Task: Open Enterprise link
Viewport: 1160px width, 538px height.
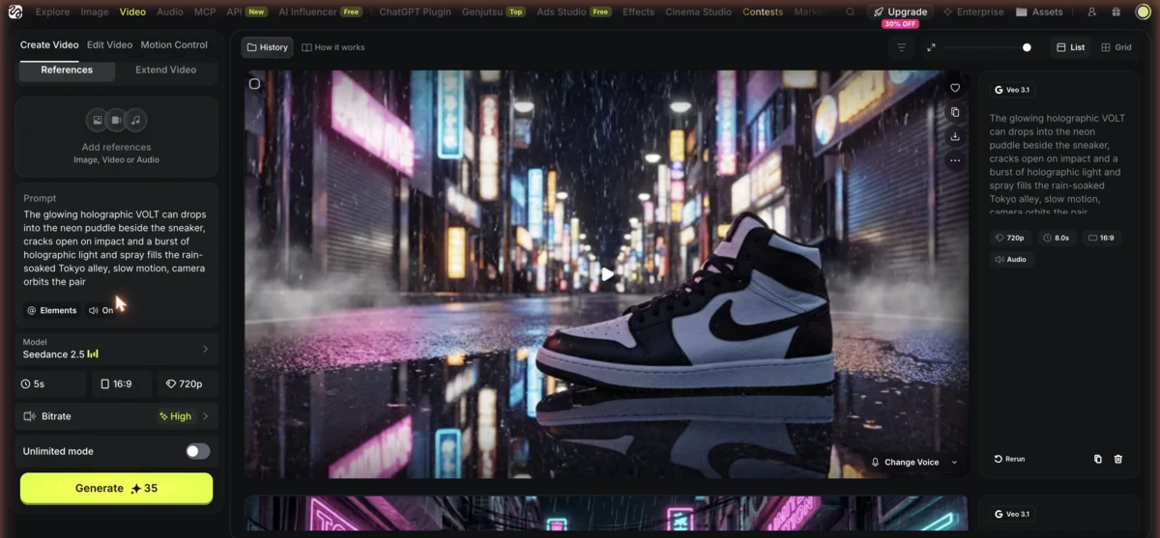Action: 973,13
